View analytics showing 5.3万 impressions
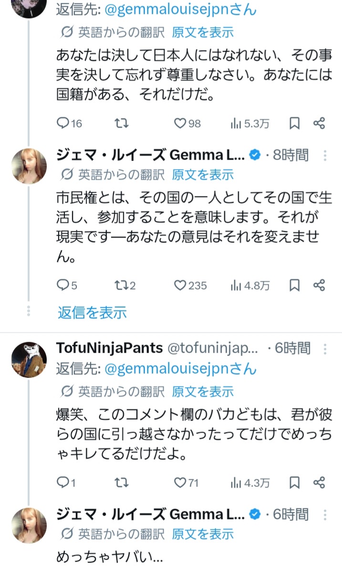 coord(250,123)
